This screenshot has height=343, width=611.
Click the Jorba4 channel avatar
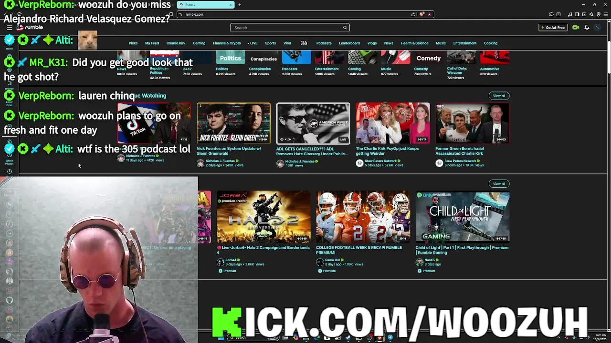[x=221, y=262]
